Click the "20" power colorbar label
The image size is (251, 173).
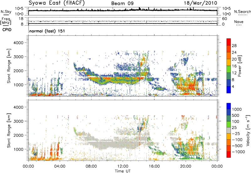click(x=234, y=59)
